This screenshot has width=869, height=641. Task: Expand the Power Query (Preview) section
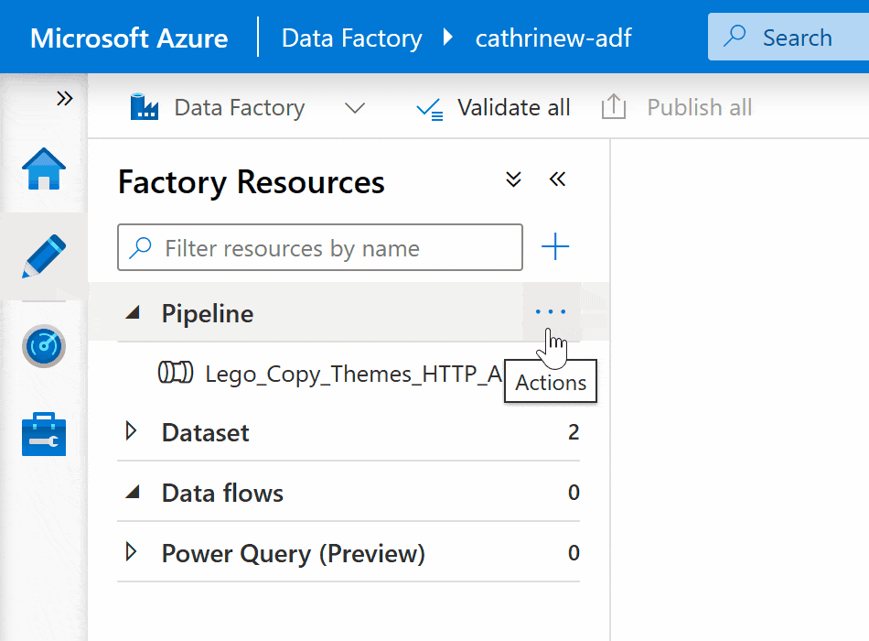(132, 552)
